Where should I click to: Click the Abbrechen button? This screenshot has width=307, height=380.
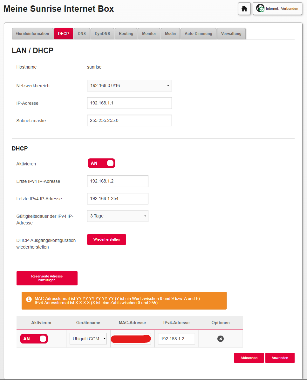pos(249,358)
